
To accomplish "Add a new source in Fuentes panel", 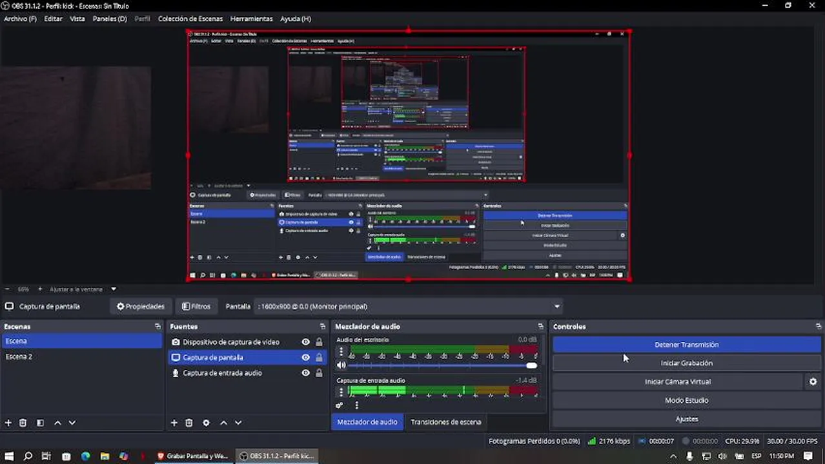I will pyautogui.click(x=174, y=423).
